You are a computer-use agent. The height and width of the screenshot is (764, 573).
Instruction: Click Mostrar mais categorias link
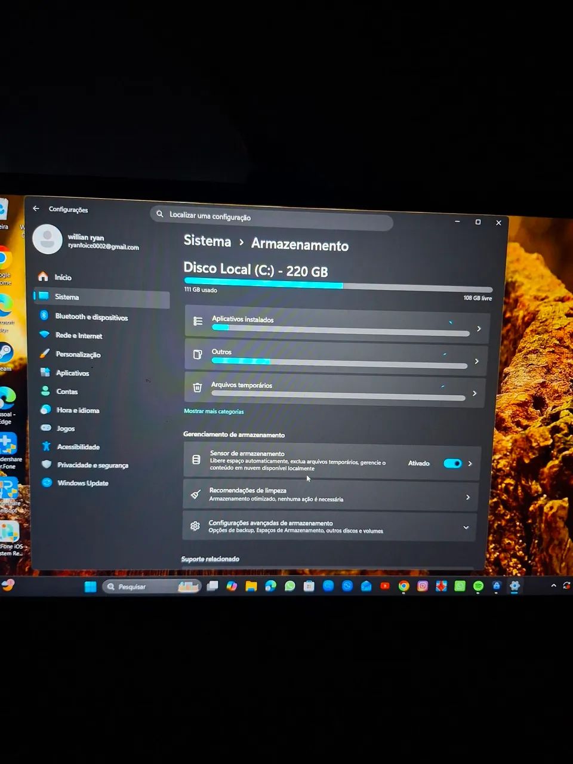tap(214, 411)
